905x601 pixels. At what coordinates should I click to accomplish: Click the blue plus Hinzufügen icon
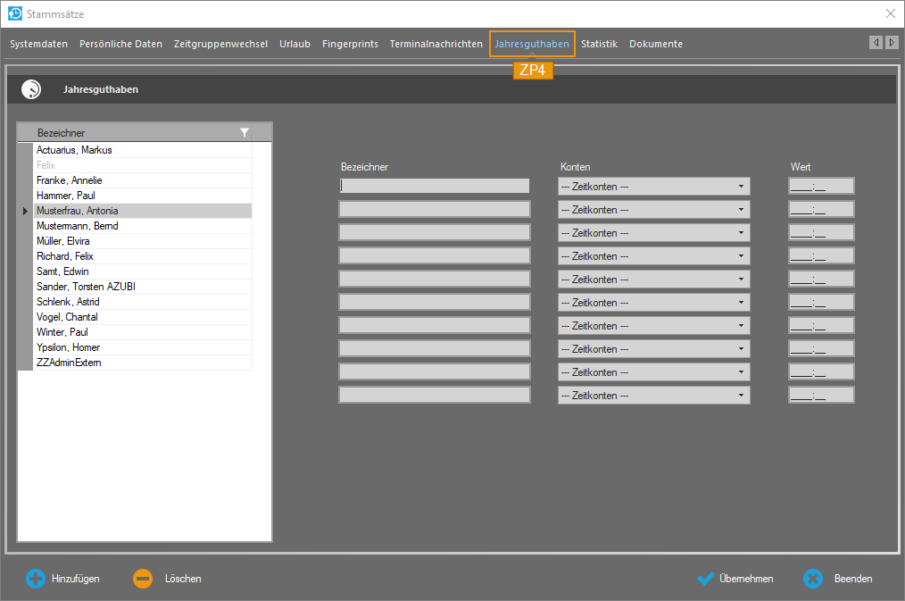coord(35,579)
